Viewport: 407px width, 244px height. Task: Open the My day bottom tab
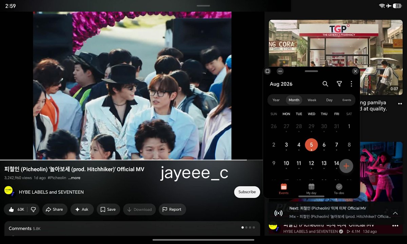coord(311,189)
